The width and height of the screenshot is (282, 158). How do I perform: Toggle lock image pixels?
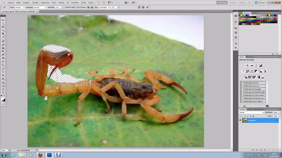pyautogui.click(x=248, y=116)
